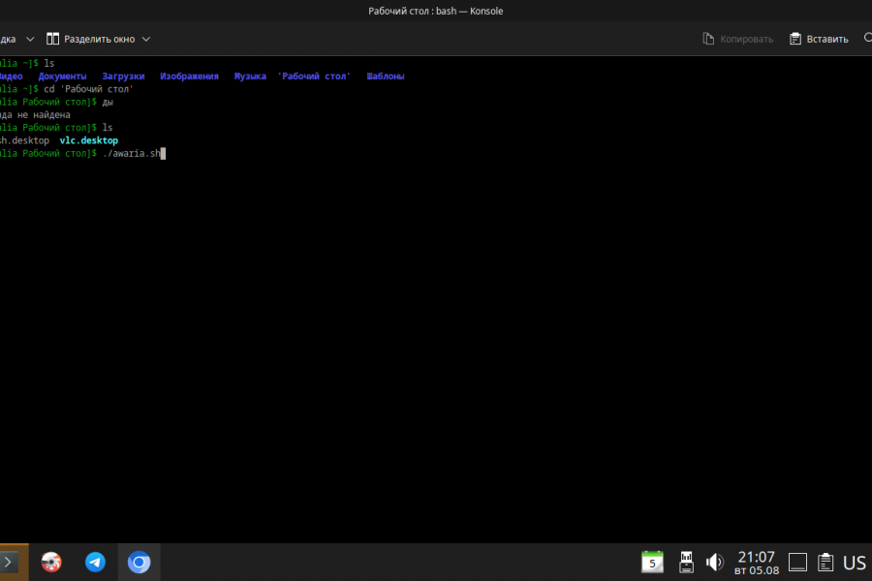The image size is (872, 581).
Task: Open the calendar tray icon showing 5
Action: tap(652, 562)
